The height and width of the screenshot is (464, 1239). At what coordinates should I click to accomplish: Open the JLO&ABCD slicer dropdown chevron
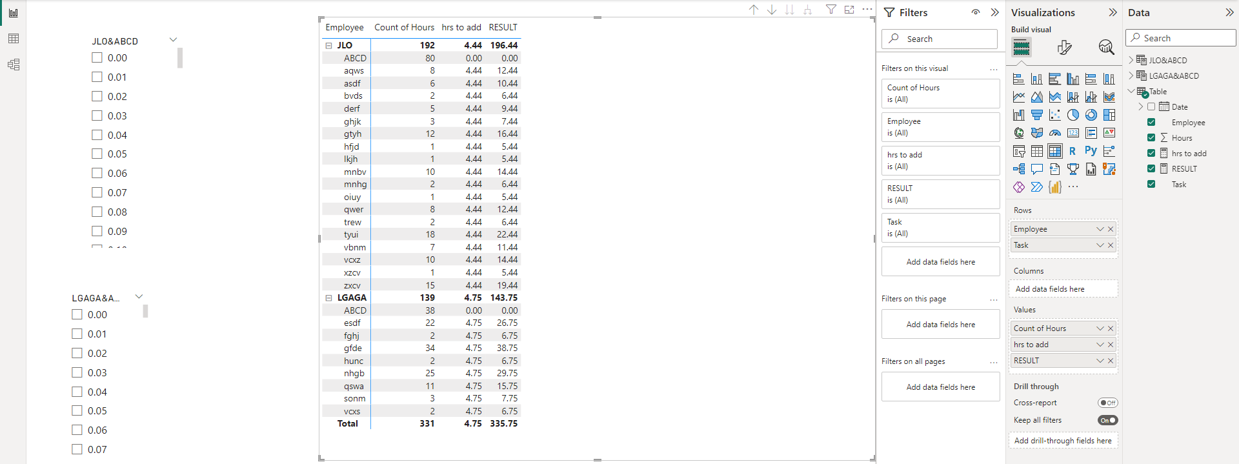pyautogui.click(x=173, y=40)
